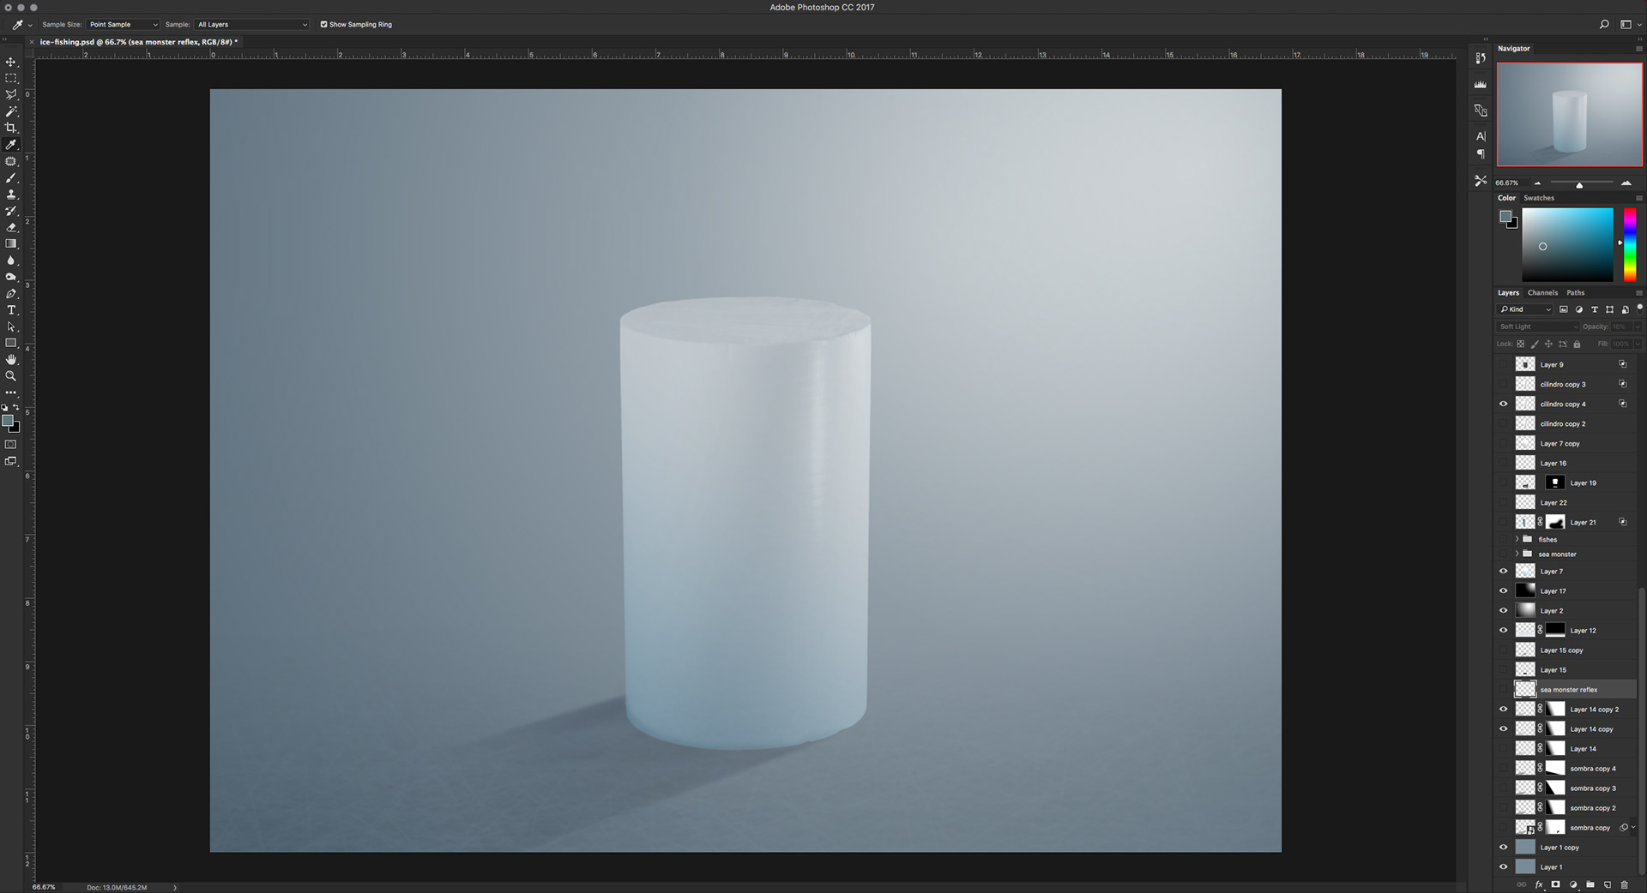The image size is (1647, 893).
Task: Click the Navigator preview thumbnail
Action: (x=1570, y=115)
